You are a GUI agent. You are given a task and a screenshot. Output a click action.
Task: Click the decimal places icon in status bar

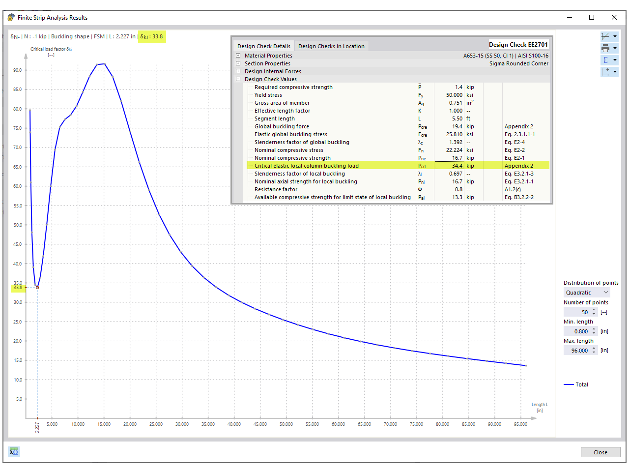pyautogui.click(x=13, y=451)
